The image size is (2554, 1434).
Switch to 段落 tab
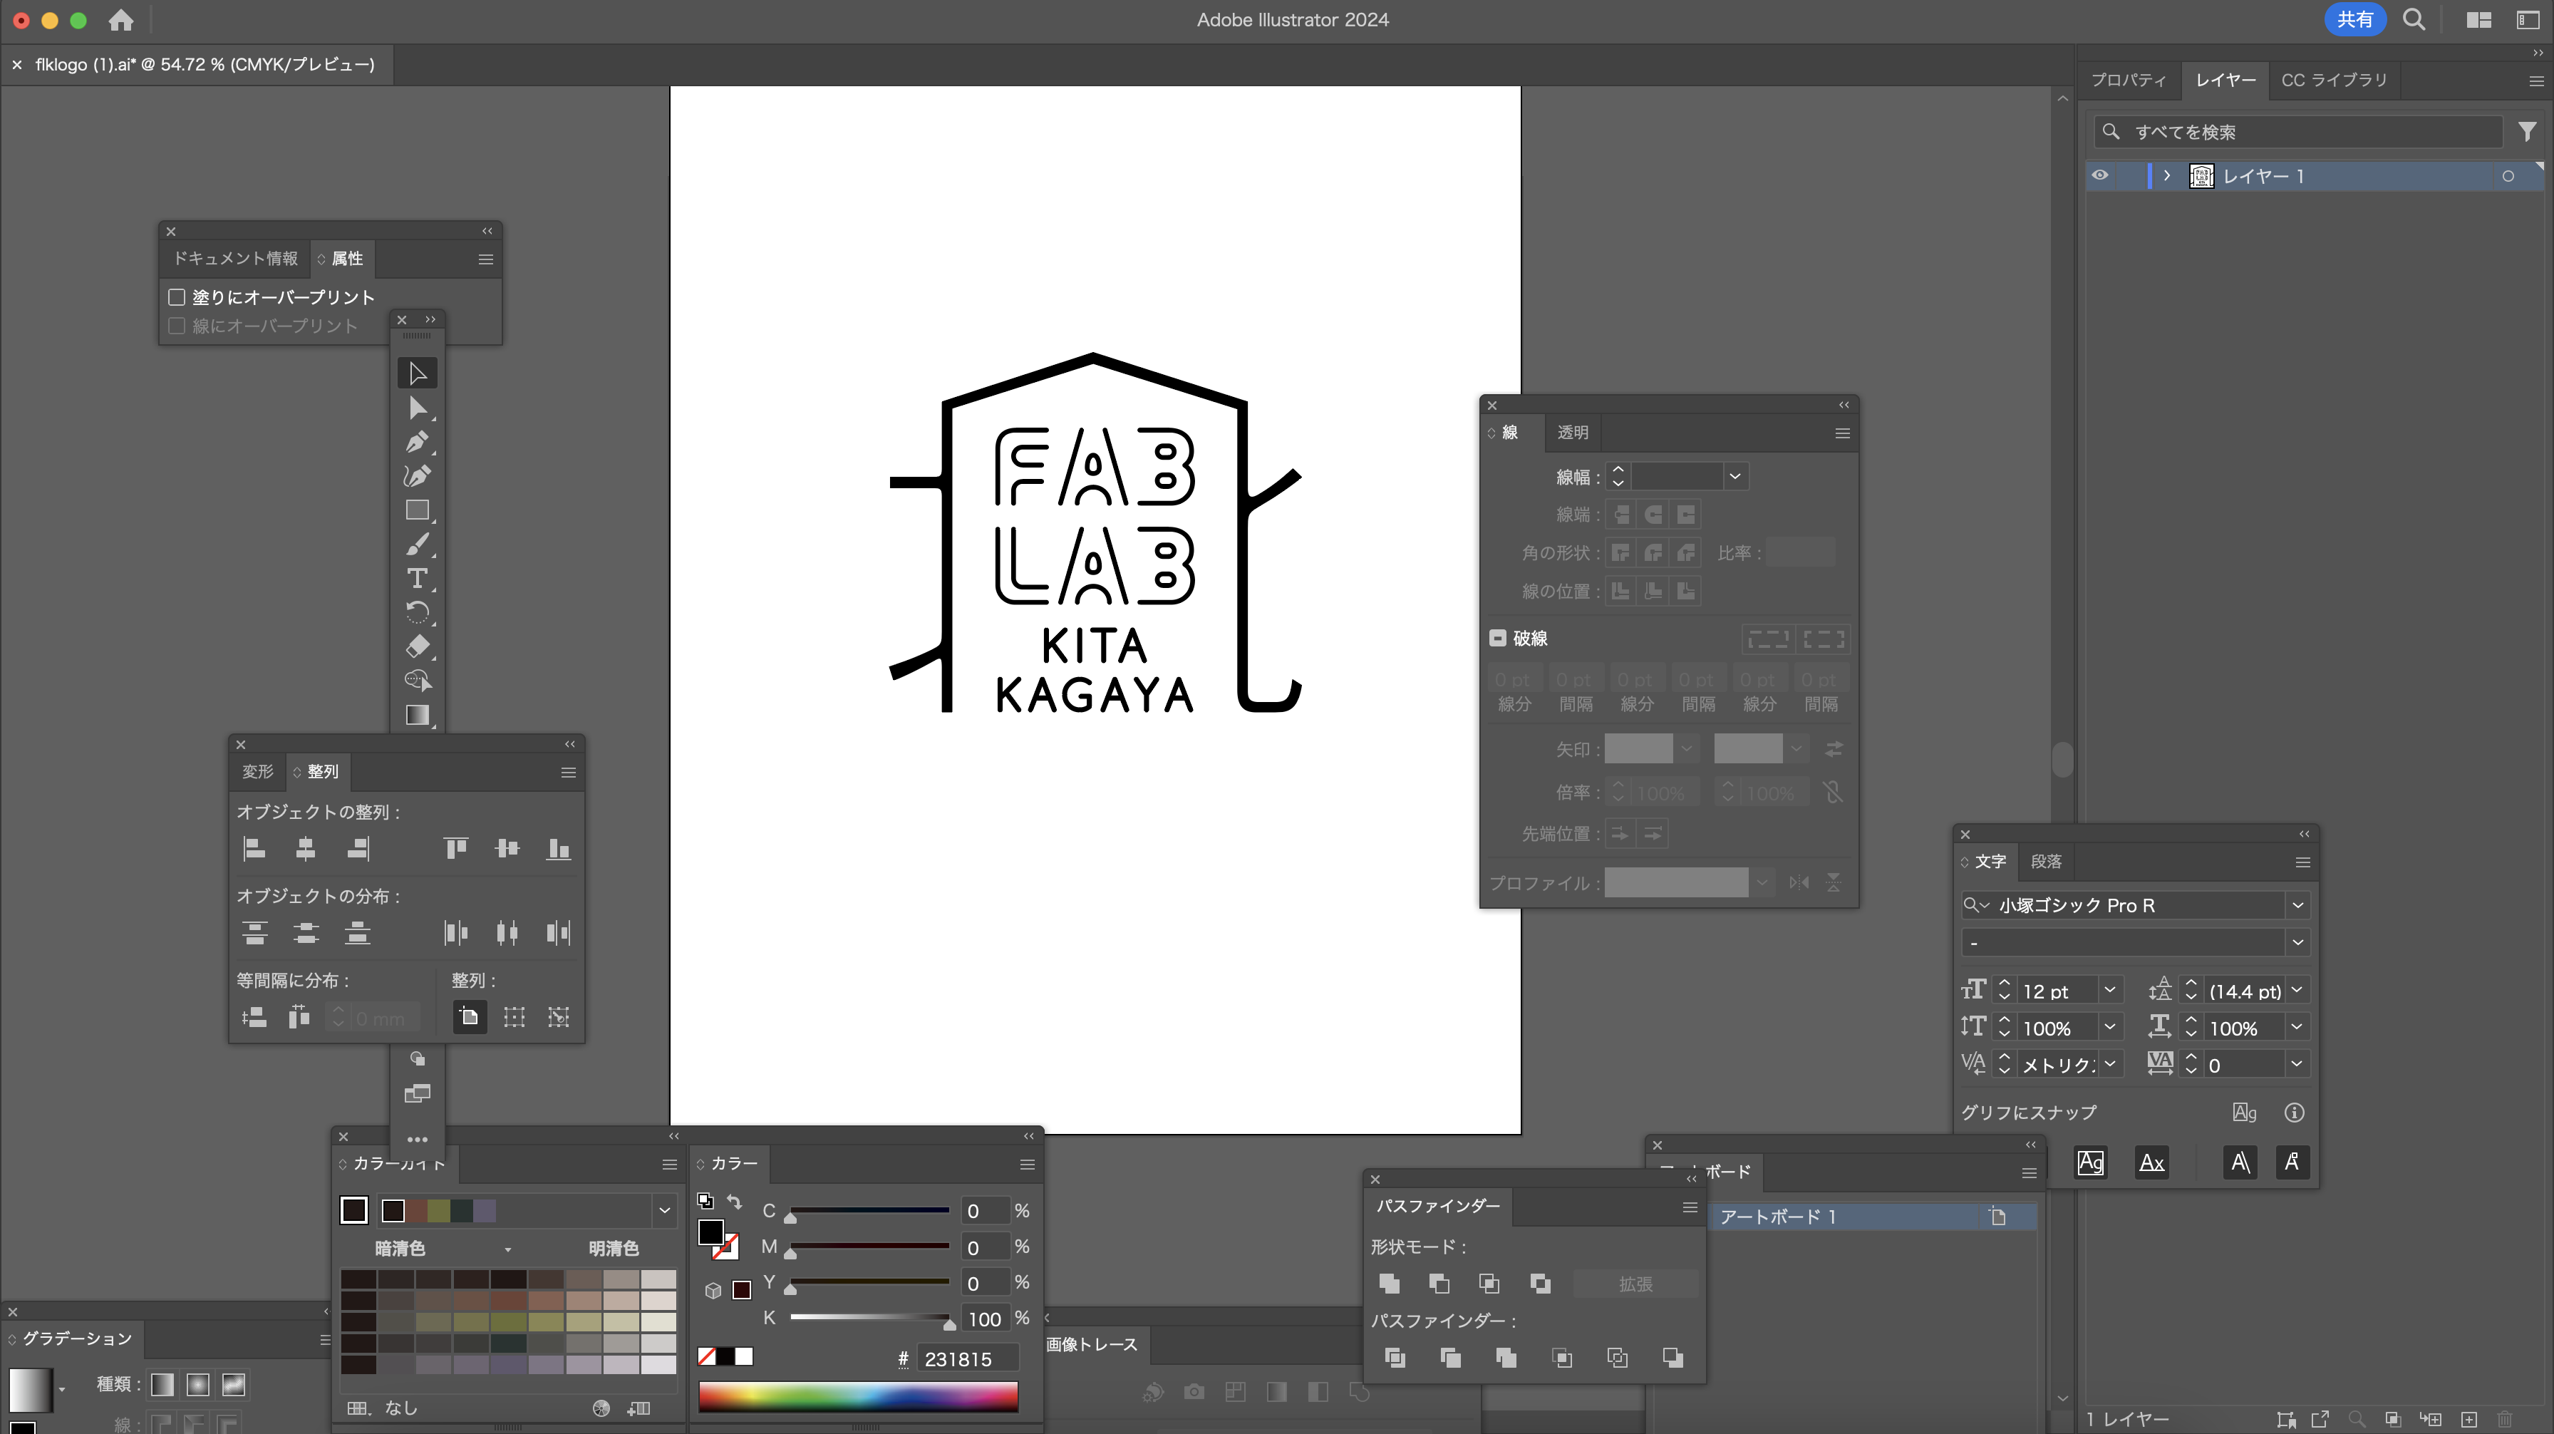pos(2045,862)
